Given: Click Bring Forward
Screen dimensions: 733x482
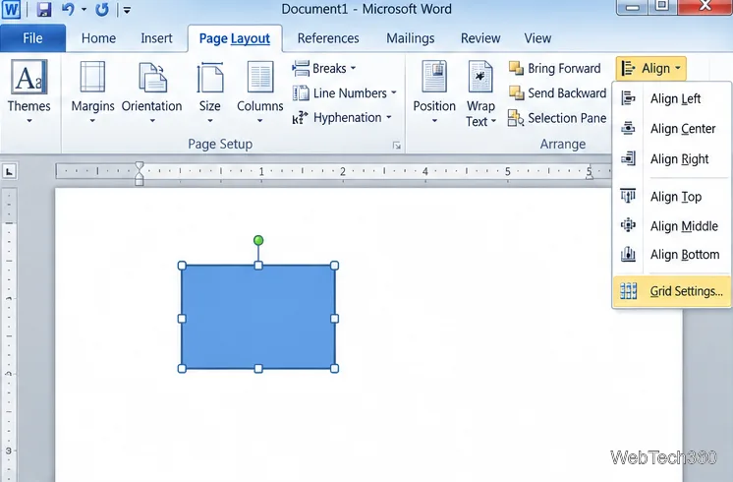Looking at the screenshot, I should (555, 68).
